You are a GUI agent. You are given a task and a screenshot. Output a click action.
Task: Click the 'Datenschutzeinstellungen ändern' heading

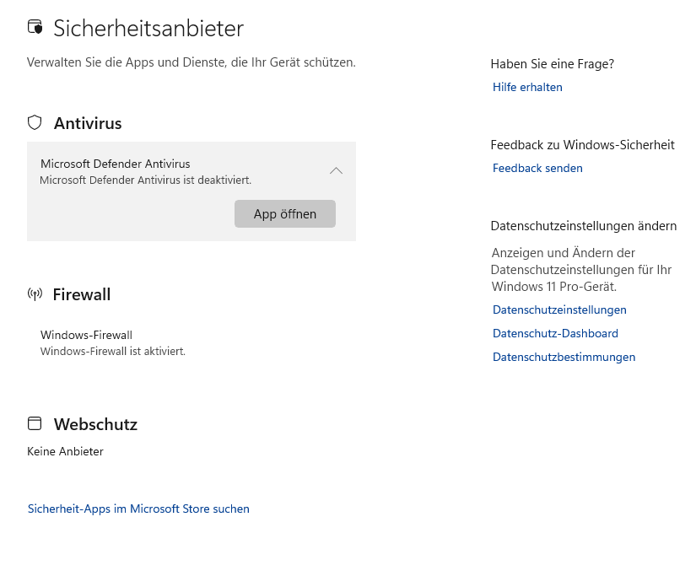584,226
